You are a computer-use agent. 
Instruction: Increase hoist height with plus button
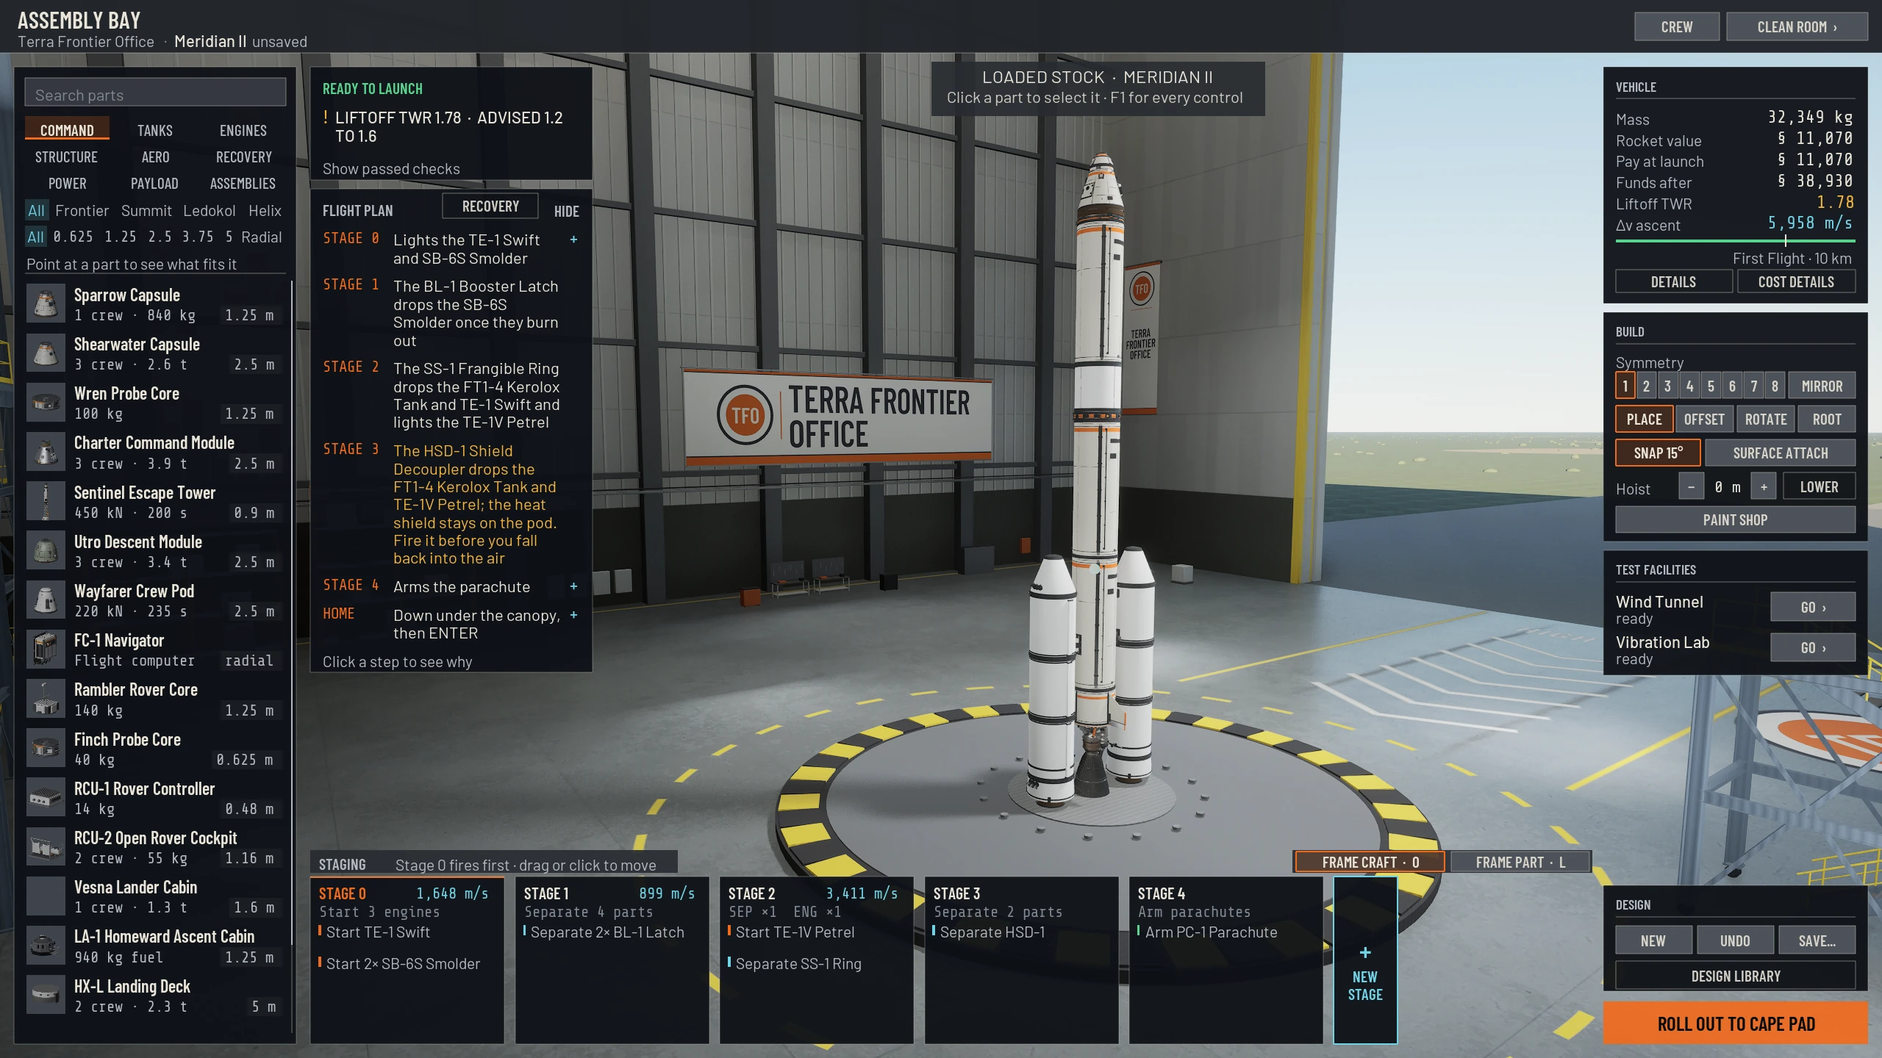[x=1763, y=486]
